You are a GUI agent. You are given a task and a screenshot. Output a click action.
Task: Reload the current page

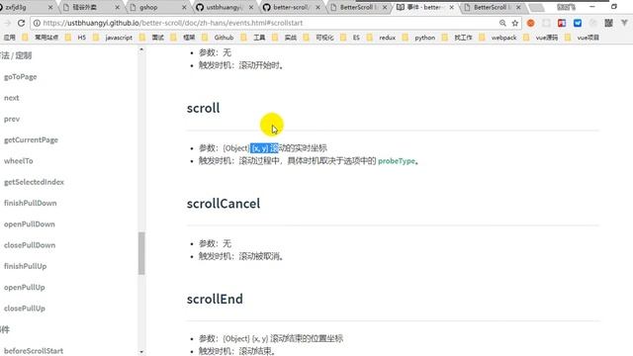[22, 23]
